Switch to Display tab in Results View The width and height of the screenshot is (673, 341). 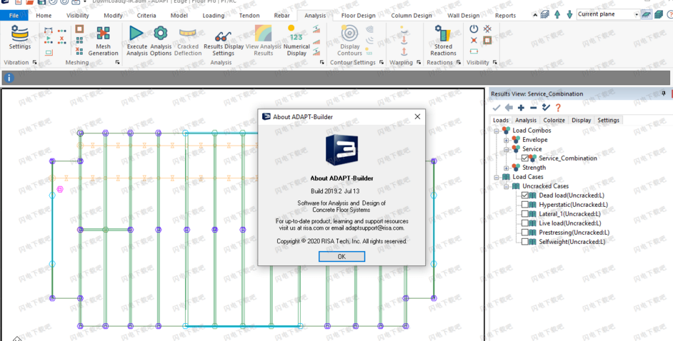(x=581, y=121)
